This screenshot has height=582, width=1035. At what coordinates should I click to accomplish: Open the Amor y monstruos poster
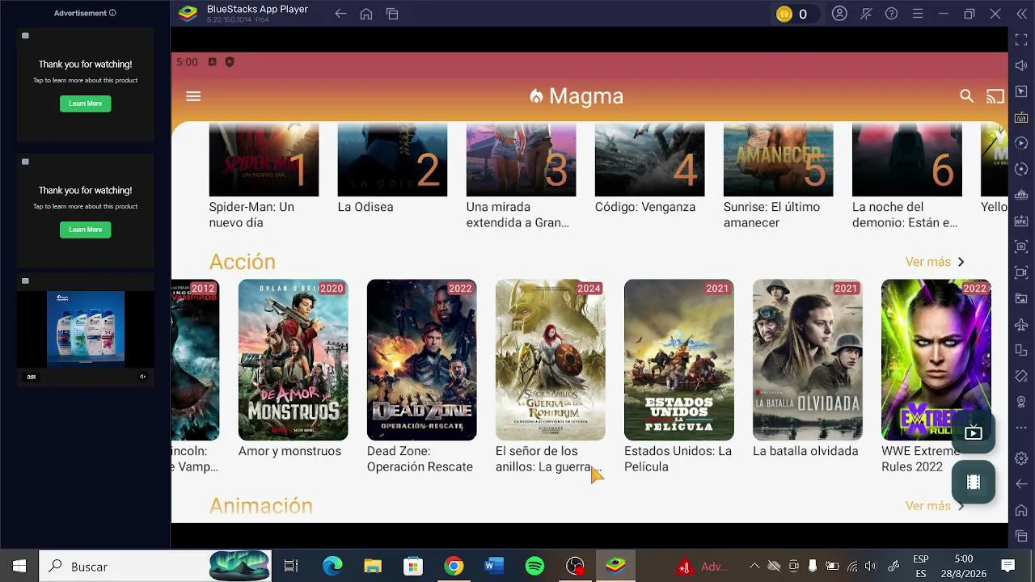293,360
